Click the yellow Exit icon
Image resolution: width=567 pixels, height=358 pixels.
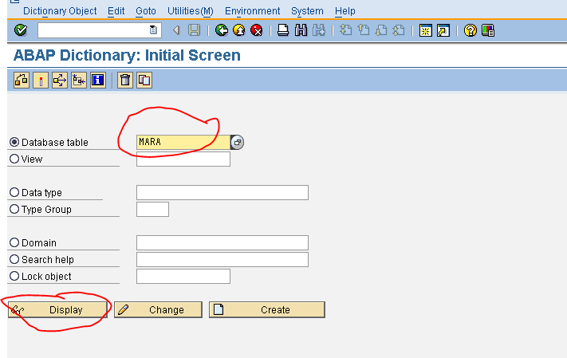tap(239, 30)
